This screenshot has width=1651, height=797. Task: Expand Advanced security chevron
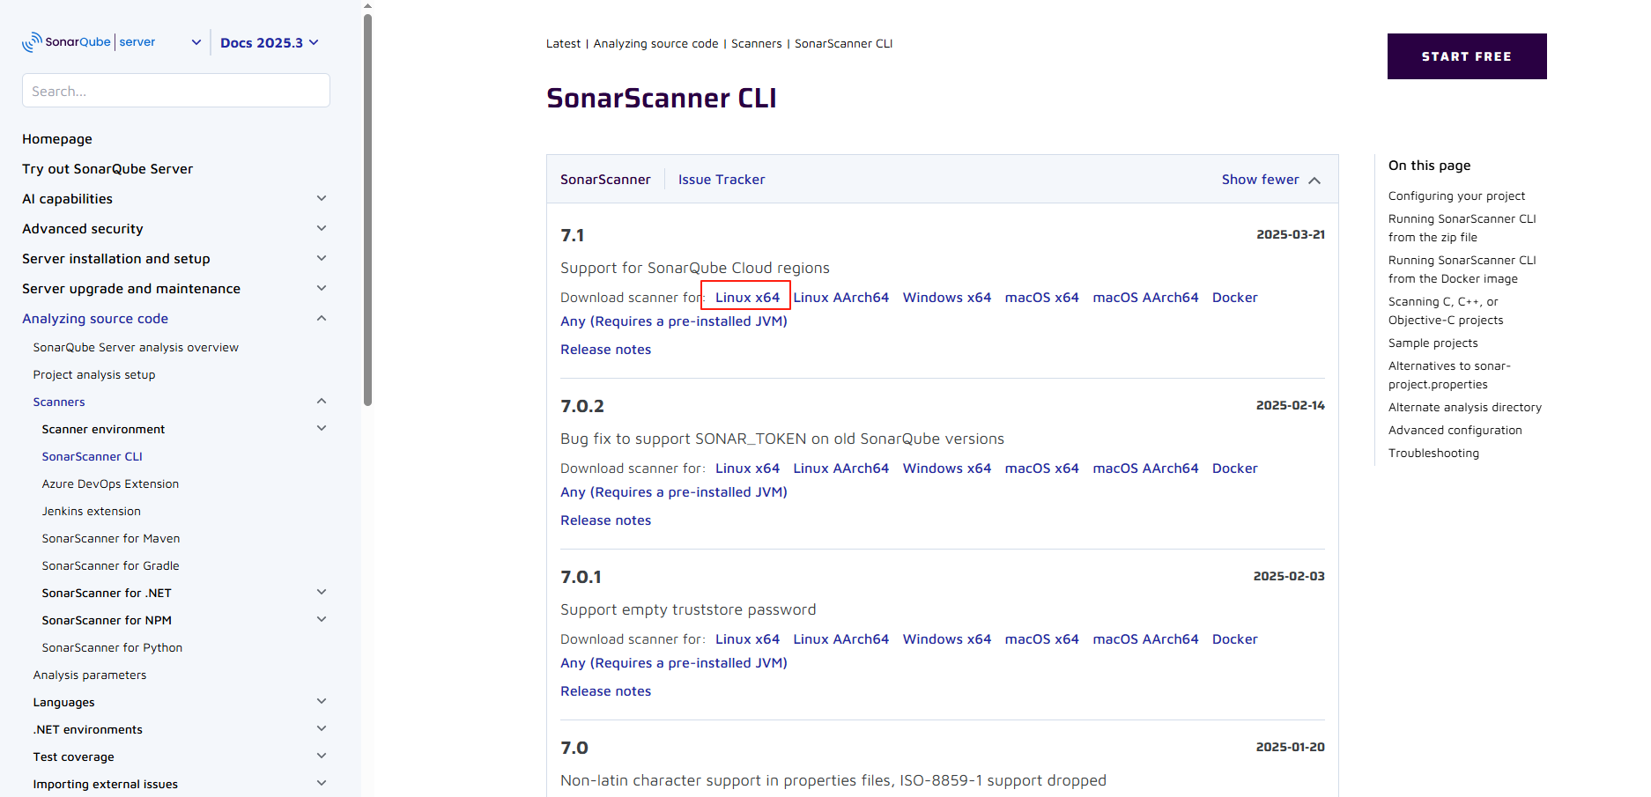click(322, 229)
